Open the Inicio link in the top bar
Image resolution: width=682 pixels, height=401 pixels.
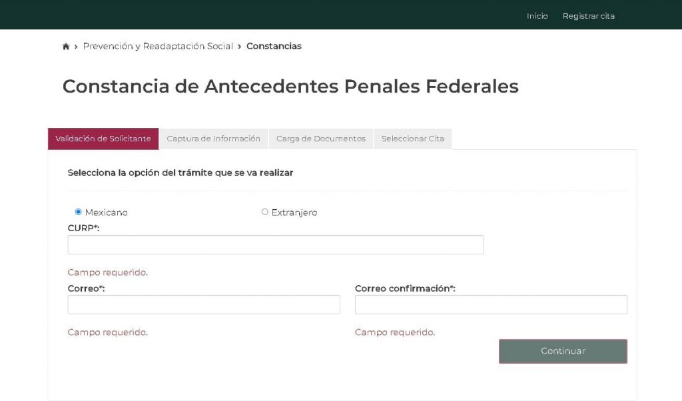537,15
